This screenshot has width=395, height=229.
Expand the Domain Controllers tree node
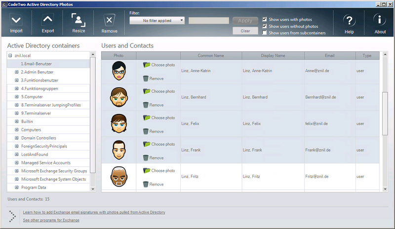[x=16, y=138]
